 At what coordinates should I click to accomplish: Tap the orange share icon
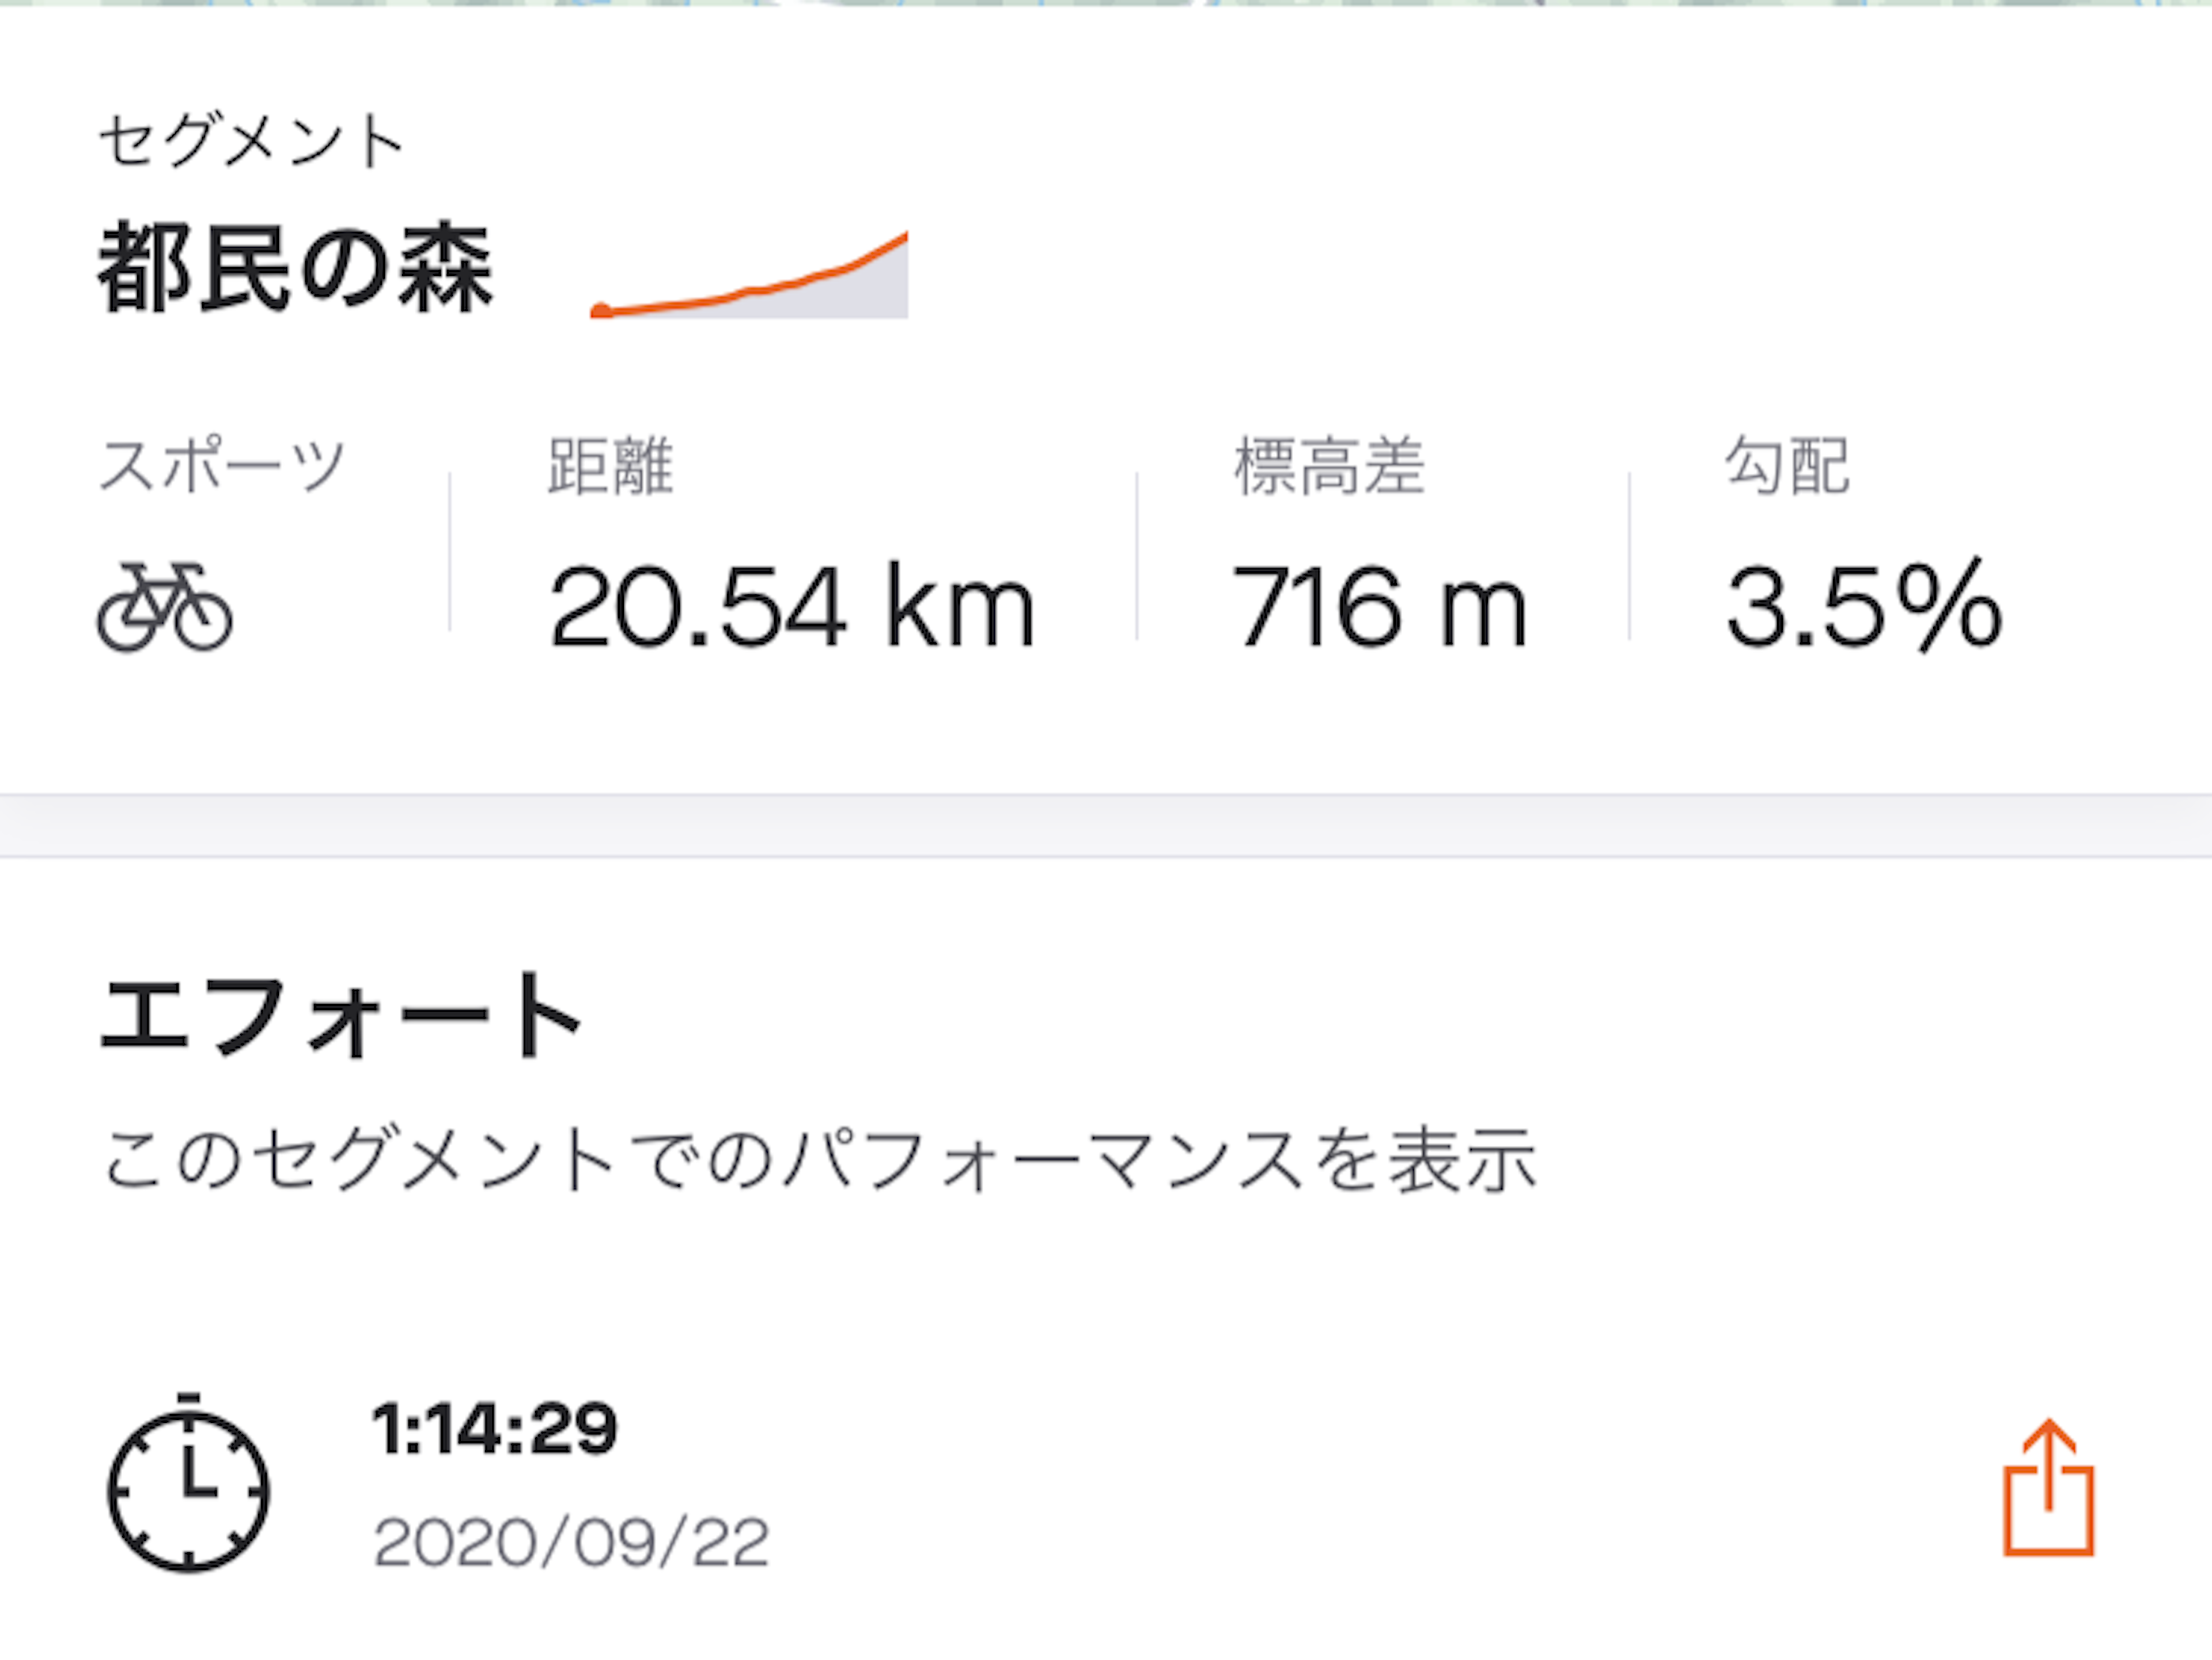pos(2048,1488)
